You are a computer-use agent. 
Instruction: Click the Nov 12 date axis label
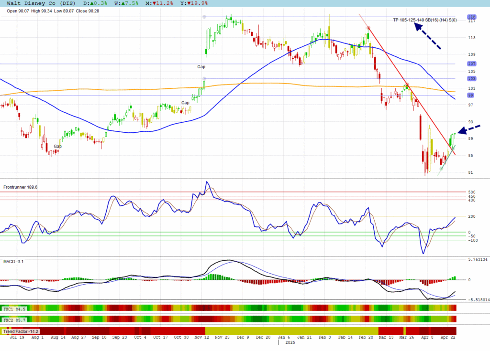coord(201,337)
